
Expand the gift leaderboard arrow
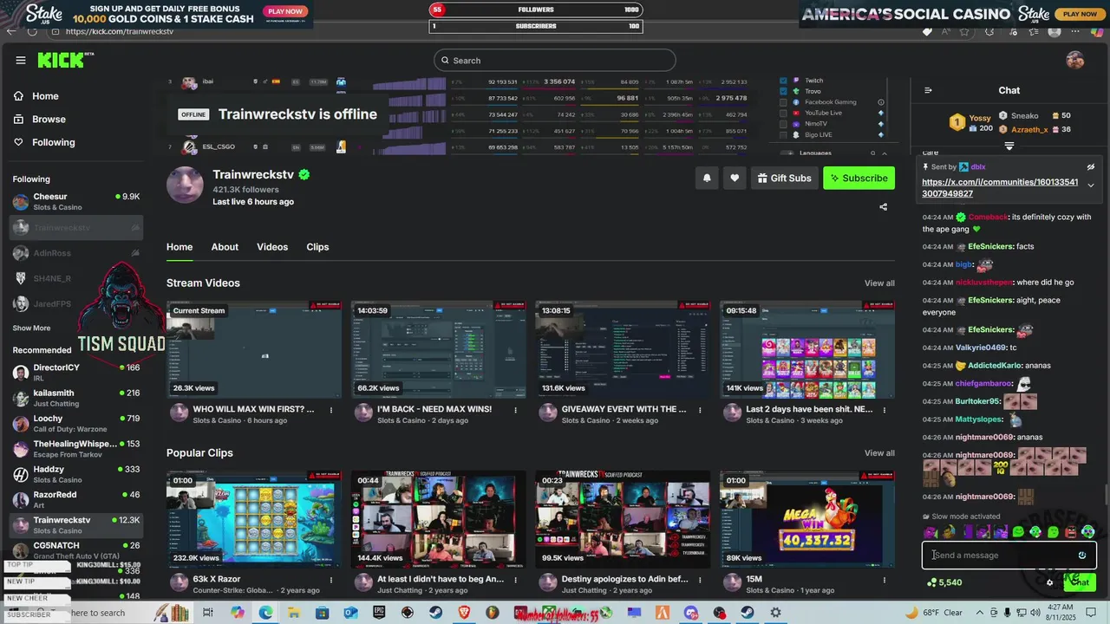pyautogui.click(x=1009, y=146)
